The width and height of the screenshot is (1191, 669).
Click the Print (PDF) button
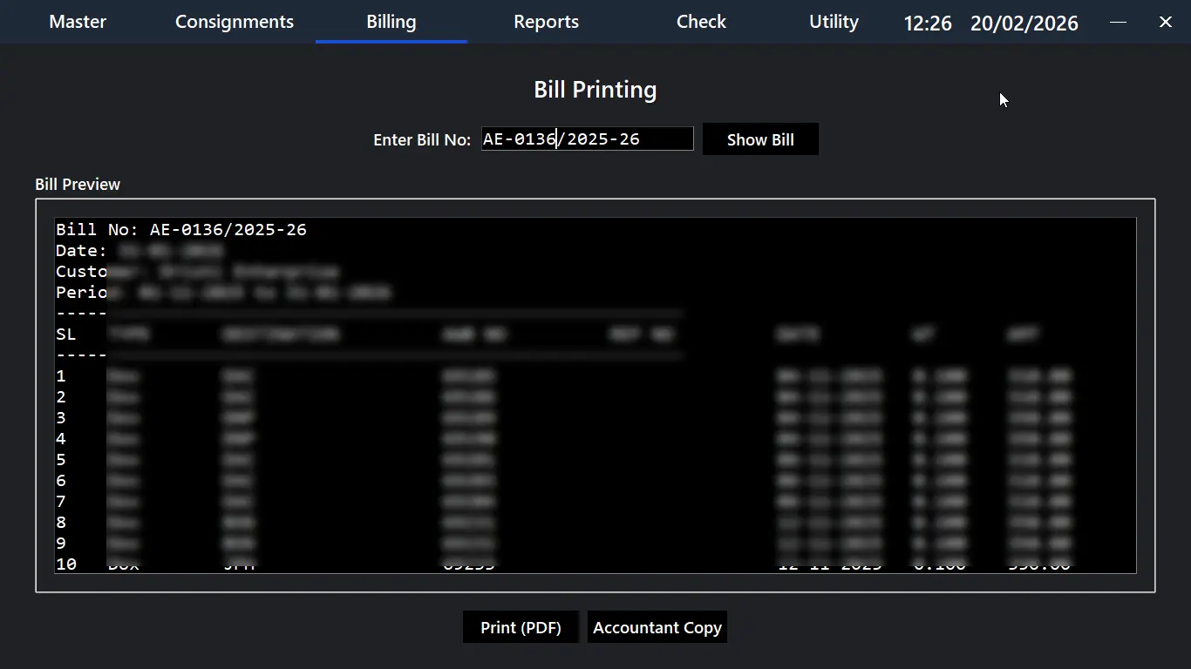tap(521, 627)
